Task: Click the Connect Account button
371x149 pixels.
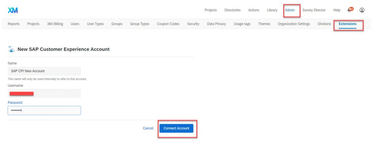Action: pyautogui.click(x=176, y=128)
